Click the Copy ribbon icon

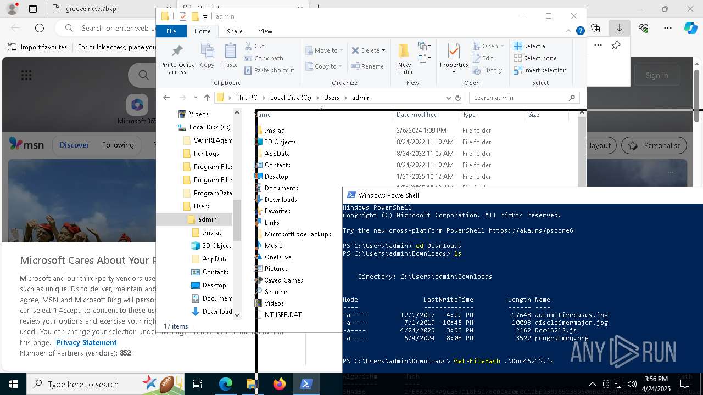207,55
